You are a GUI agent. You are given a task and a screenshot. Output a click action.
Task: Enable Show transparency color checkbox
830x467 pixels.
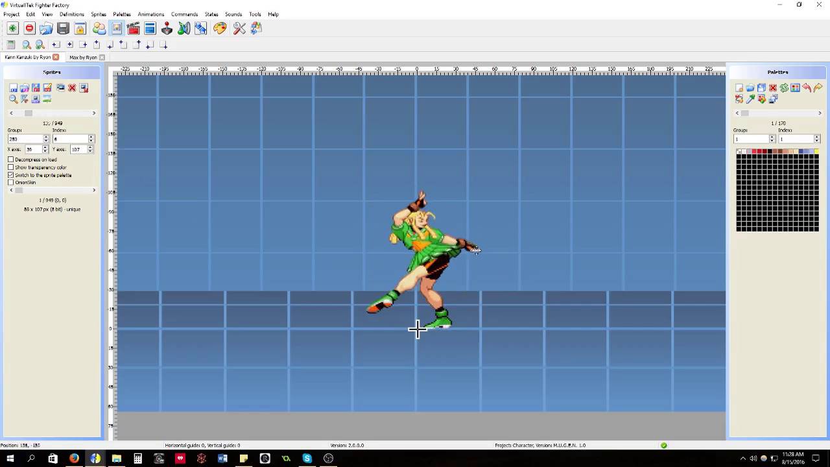point(11,167)
